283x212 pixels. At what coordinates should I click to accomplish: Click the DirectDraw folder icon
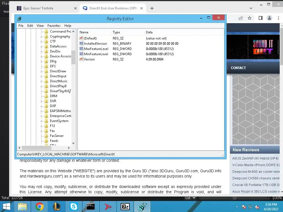tap(46, 71)
